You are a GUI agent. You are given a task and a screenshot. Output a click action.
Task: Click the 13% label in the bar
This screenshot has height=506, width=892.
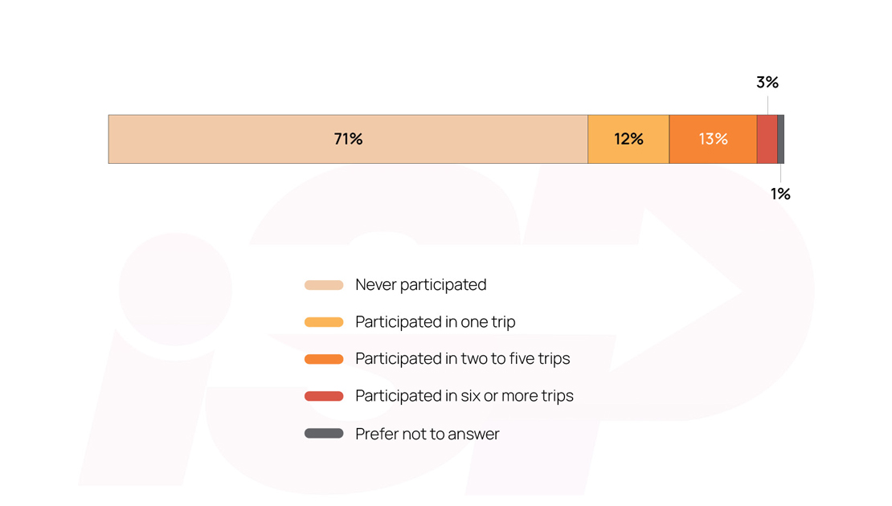(713, 139)
